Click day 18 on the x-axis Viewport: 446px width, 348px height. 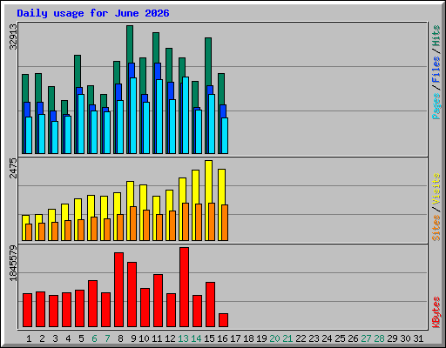point(248,338)
